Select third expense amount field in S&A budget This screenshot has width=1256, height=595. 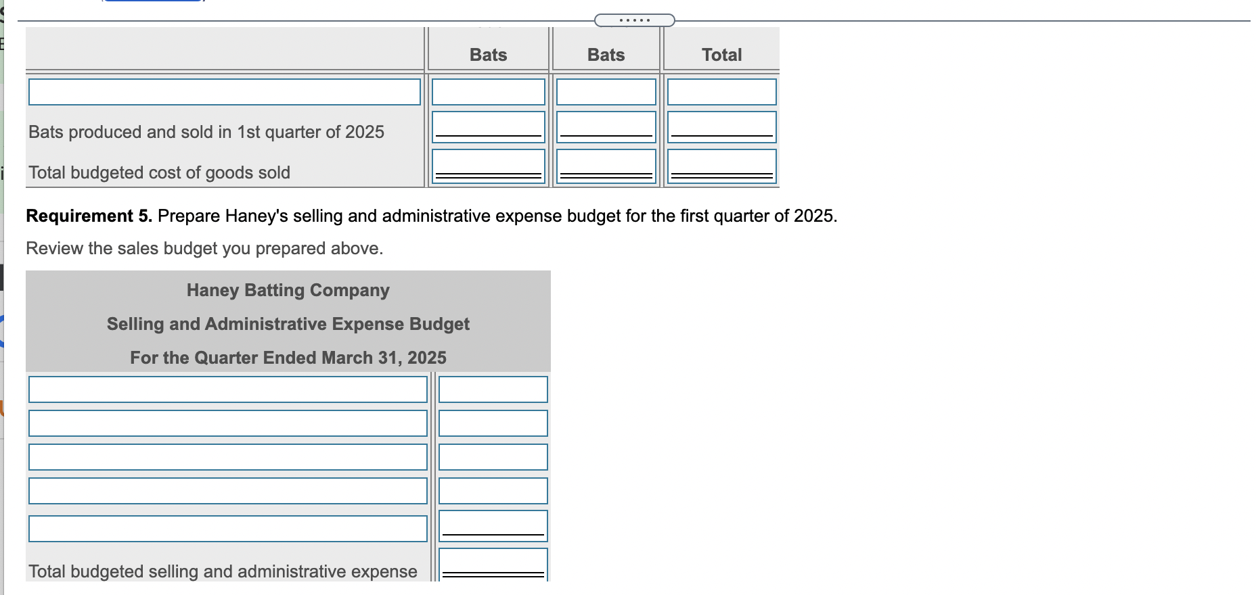[493, 457]
